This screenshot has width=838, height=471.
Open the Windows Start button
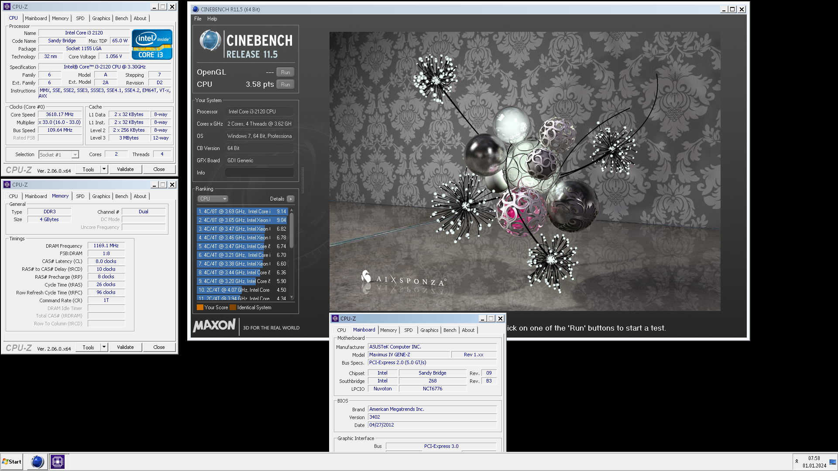(x=12, y=461)
